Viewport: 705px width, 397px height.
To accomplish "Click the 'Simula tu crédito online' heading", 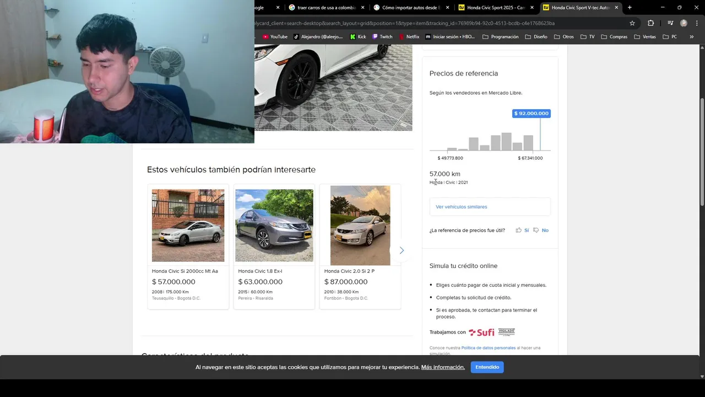I will point(463,266).
